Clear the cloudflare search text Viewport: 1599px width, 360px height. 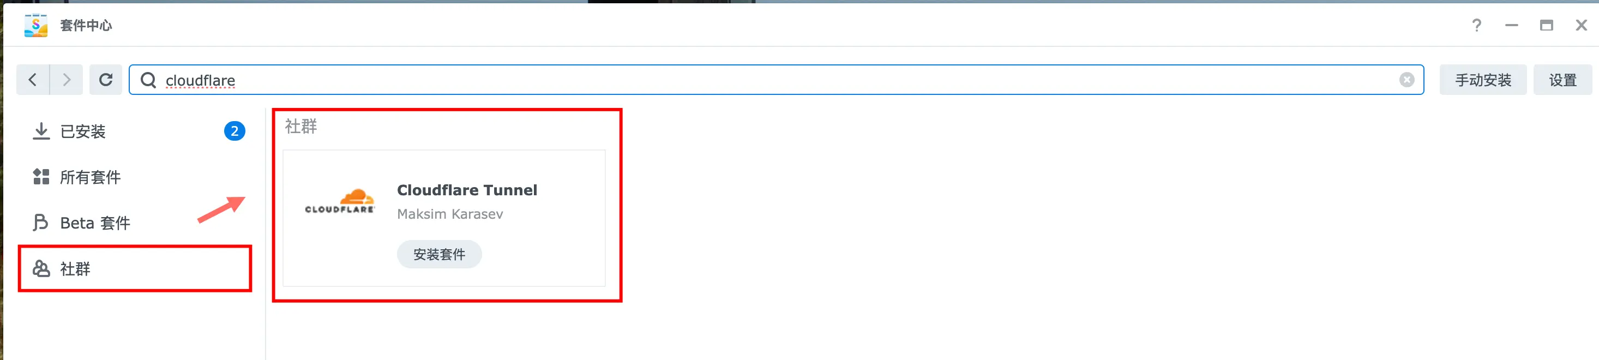pyautogui.click(x=1406, y=80)
